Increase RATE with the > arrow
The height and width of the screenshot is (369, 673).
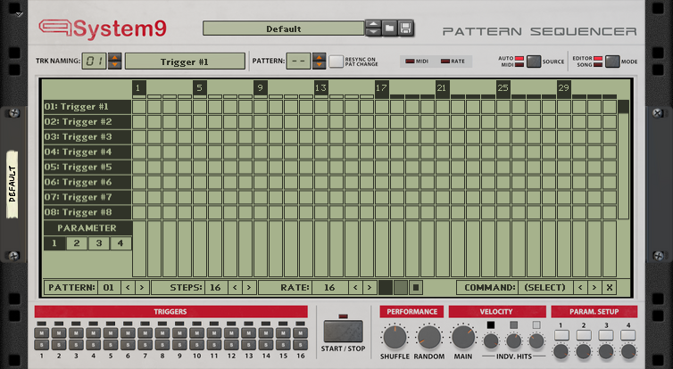[x=370, y=288]
